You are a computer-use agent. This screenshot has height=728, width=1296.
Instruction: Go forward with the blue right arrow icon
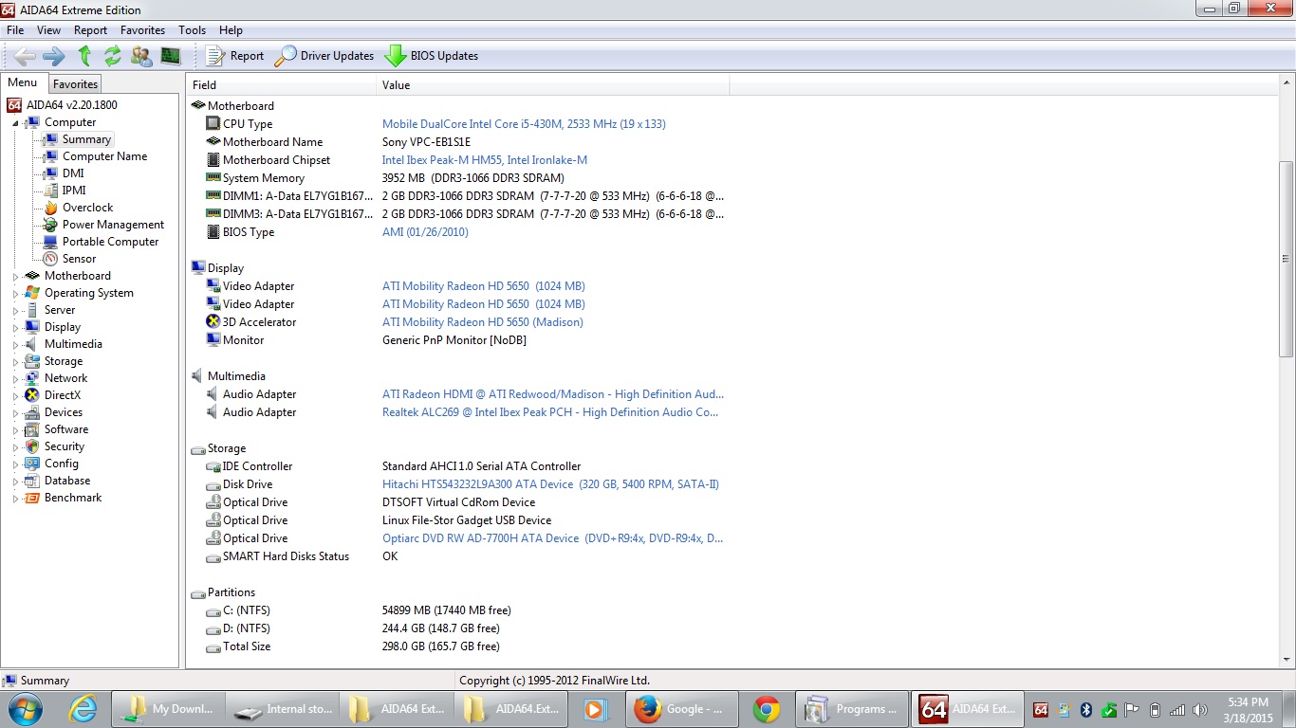pos(54,56)
